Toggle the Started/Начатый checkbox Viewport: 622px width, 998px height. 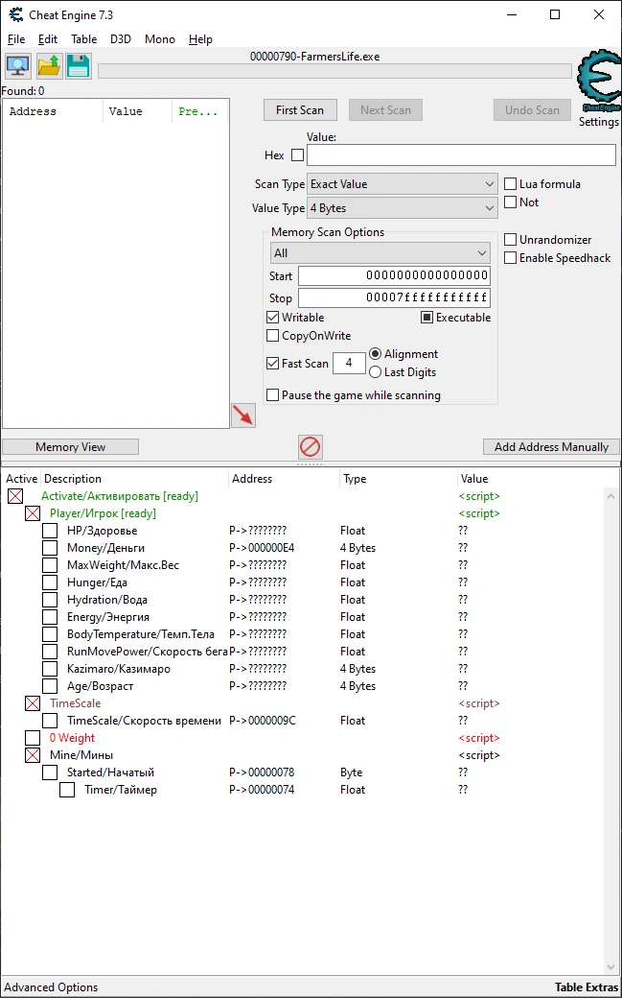pos(50,772)
